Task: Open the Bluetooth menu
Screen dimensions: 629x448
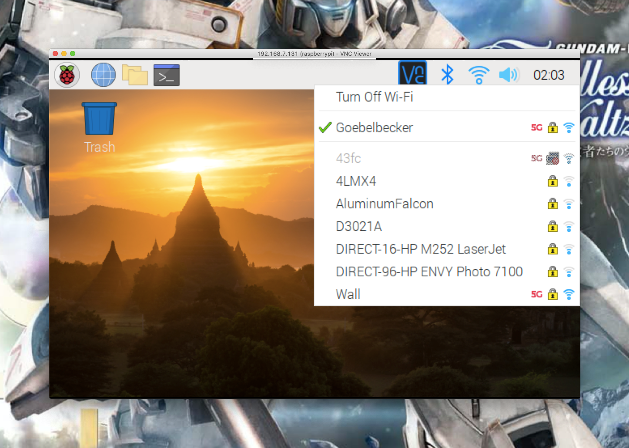Action: [x=447, y=74]
